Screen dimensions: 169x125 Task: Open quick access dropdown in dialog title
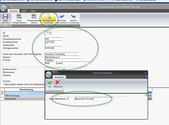[x=60, y=73]
